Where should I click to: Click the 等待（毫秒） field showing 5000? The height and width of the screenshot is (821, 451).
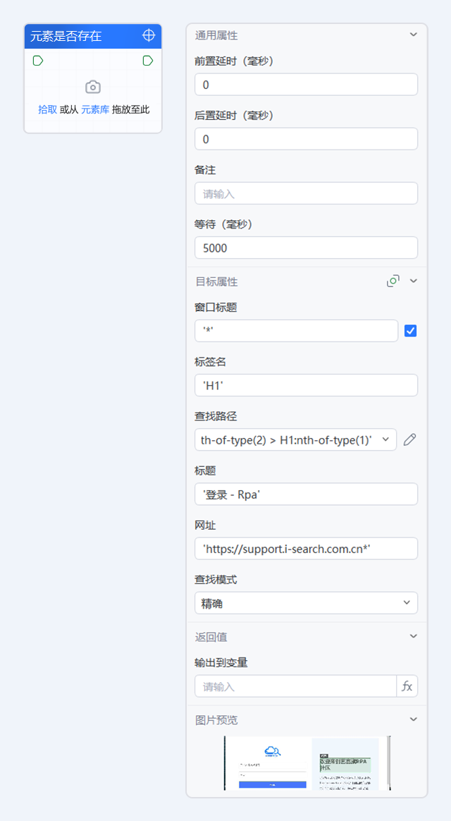pos(306,248)
